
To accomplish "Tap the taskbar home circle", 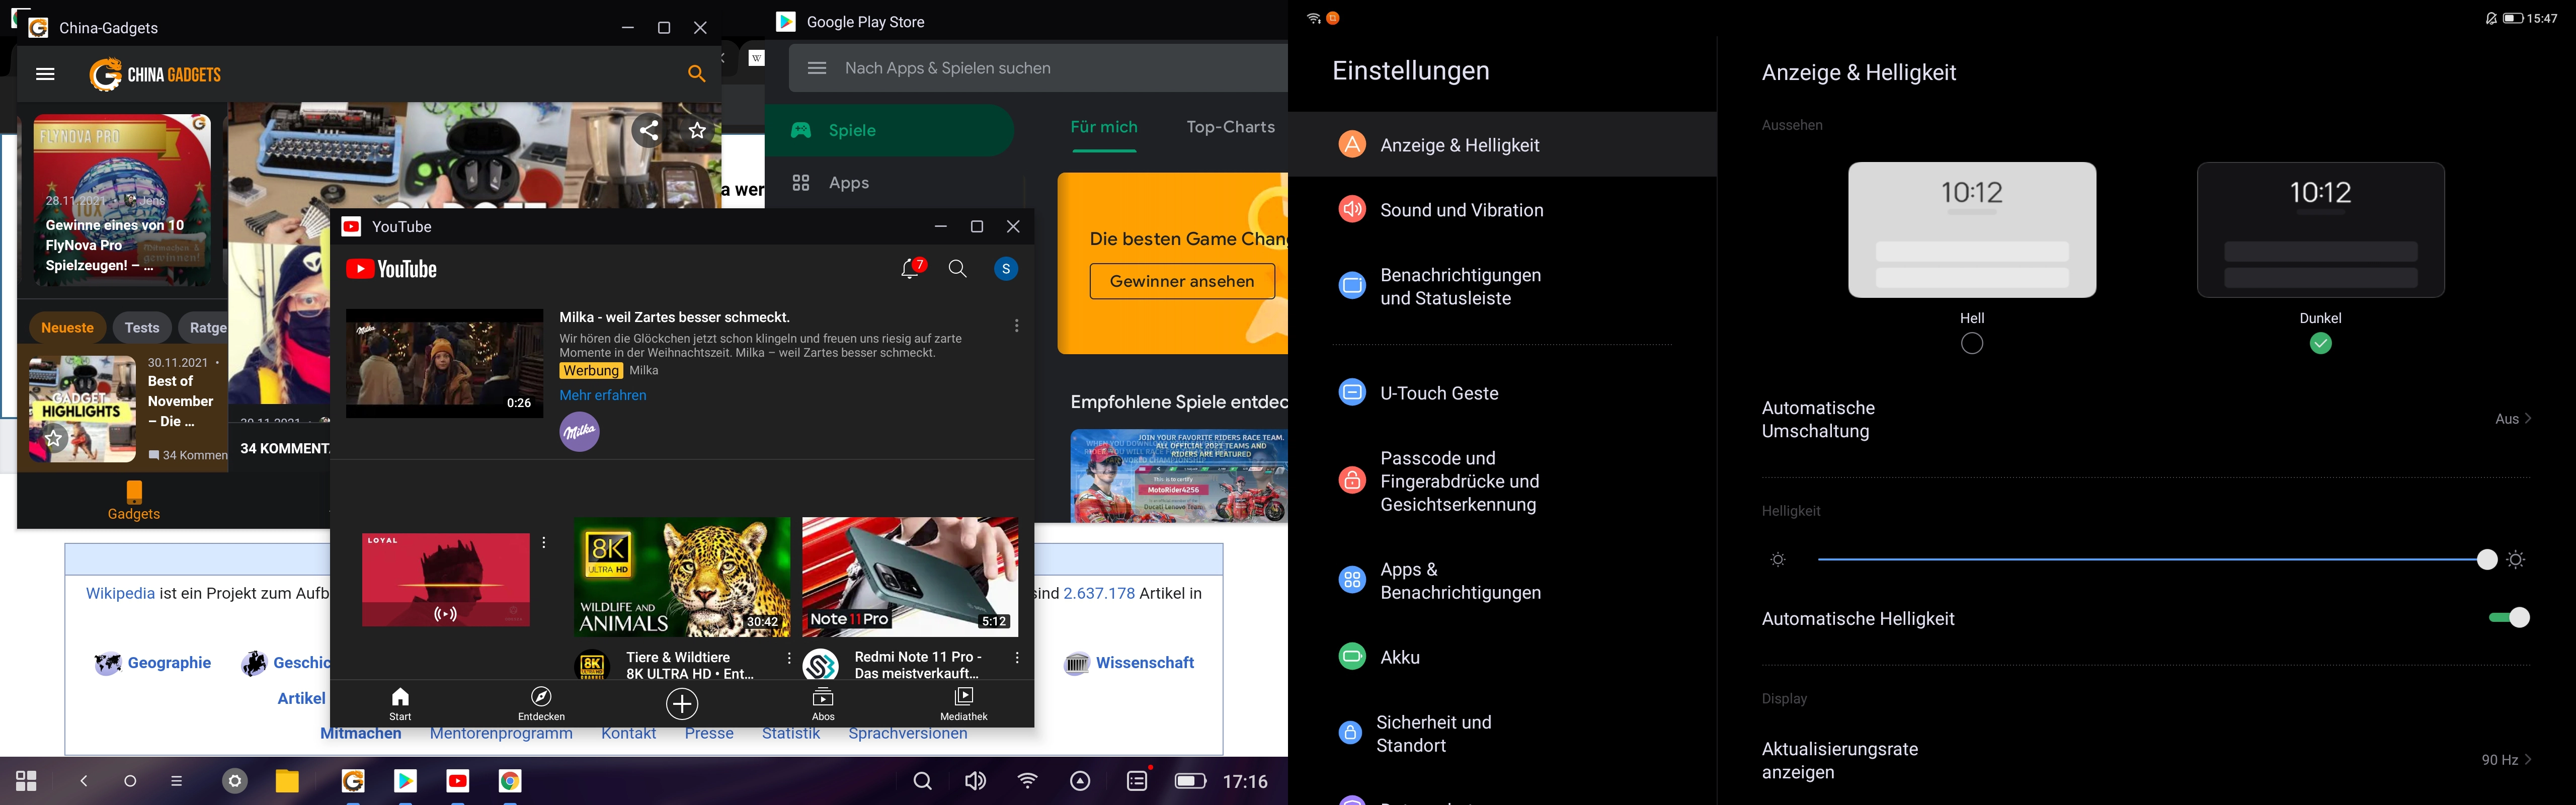I will (130, 781).
